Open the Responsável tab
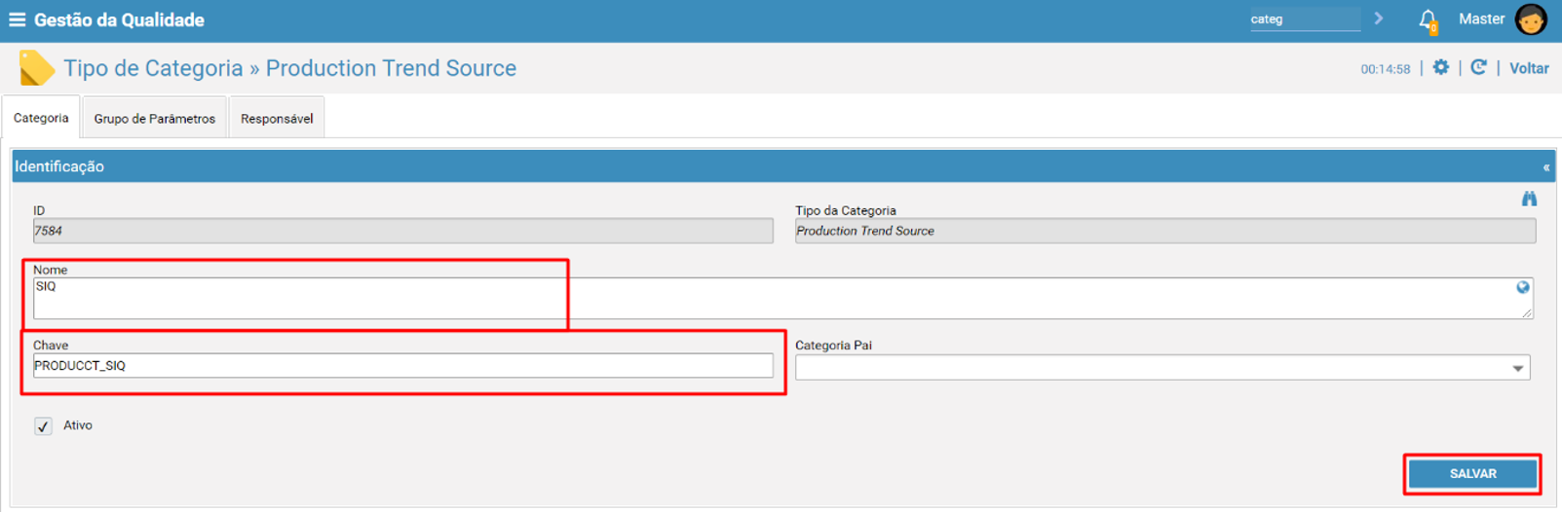Image resolution: width=1562 pixels, height=512 pixels. [x=277, y=118]
